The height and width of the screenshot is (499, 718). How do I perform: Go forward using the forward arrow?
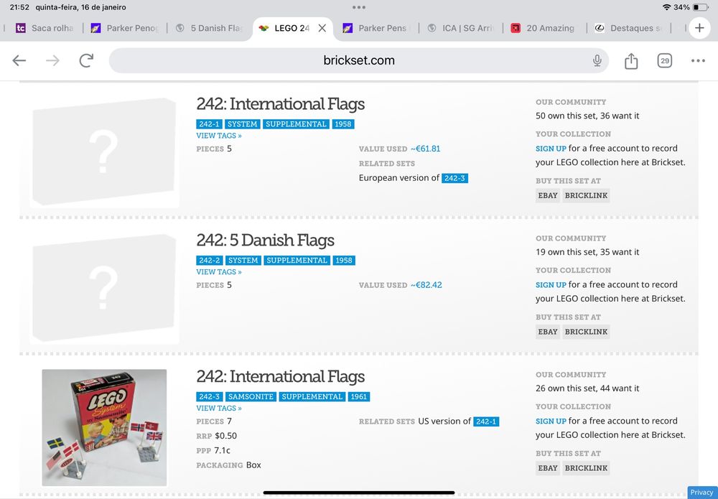pyautogui.click(x=52, y=60)
